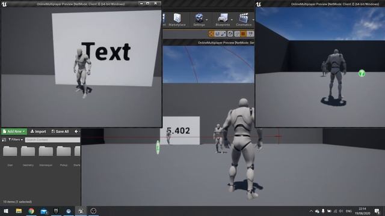Open the editor Settings toolbar icon
The height and width of the screenshot is (216, 385).
[x=199, y=20]
